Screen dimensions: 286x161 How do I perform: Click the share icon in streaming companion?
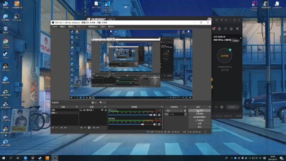[x=237, y=29]
